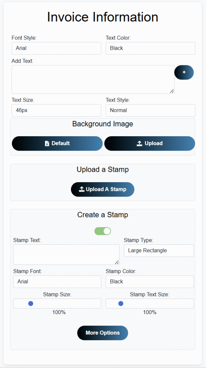Click the Default background button
The width and height of the screenshot is (206, 368).
click(x=57, y=143)
